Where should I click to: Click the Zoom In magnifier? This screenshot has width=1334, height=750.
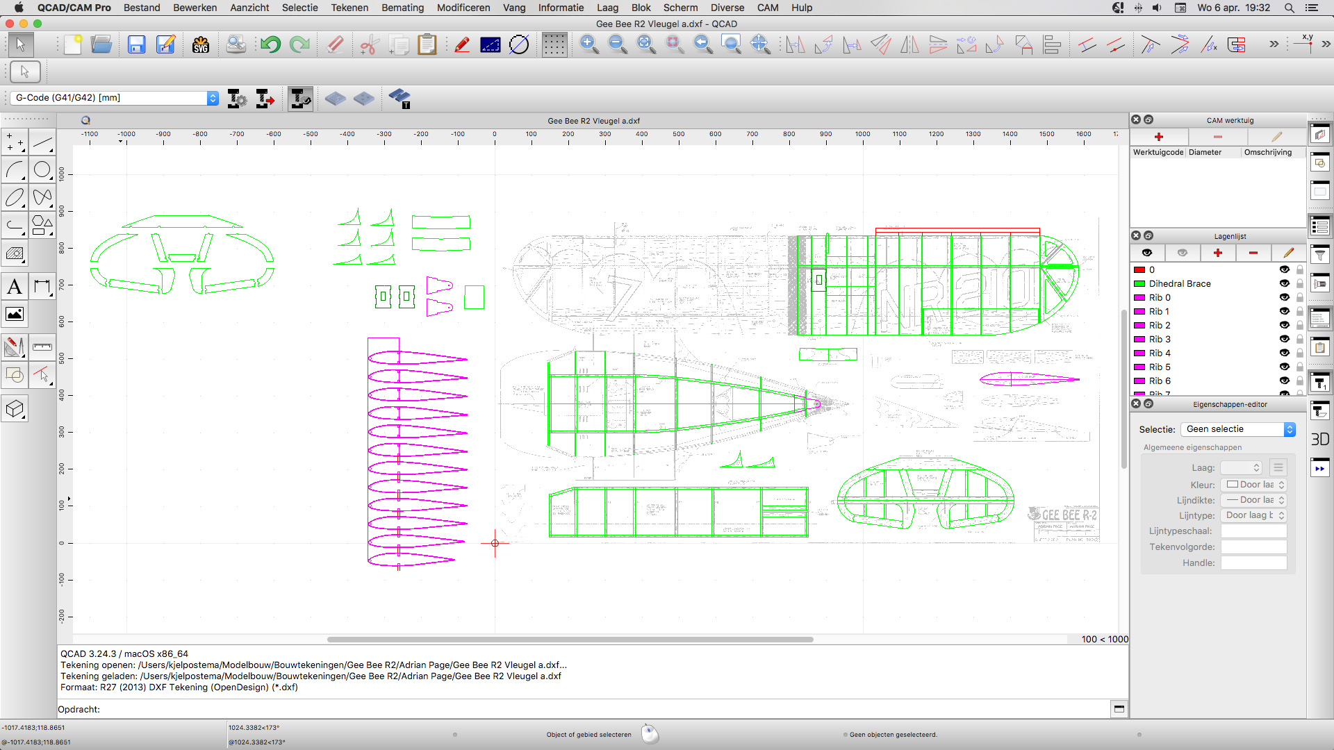(x=589, y=45)
